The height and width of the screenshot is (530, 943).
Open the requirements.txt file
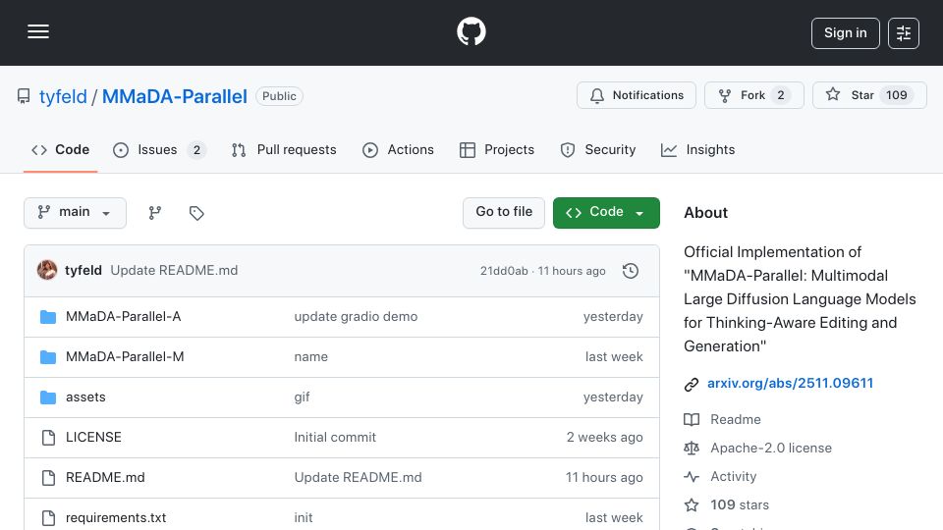116,517
